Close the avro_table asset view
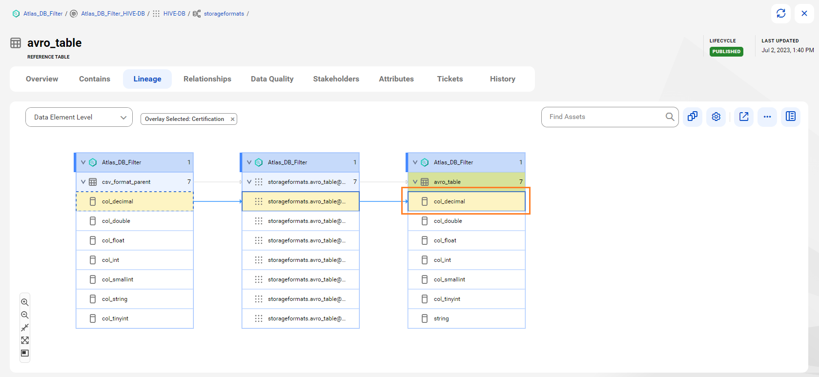The height and width of the screenshot is (377, 819). [x=804, y=14]
